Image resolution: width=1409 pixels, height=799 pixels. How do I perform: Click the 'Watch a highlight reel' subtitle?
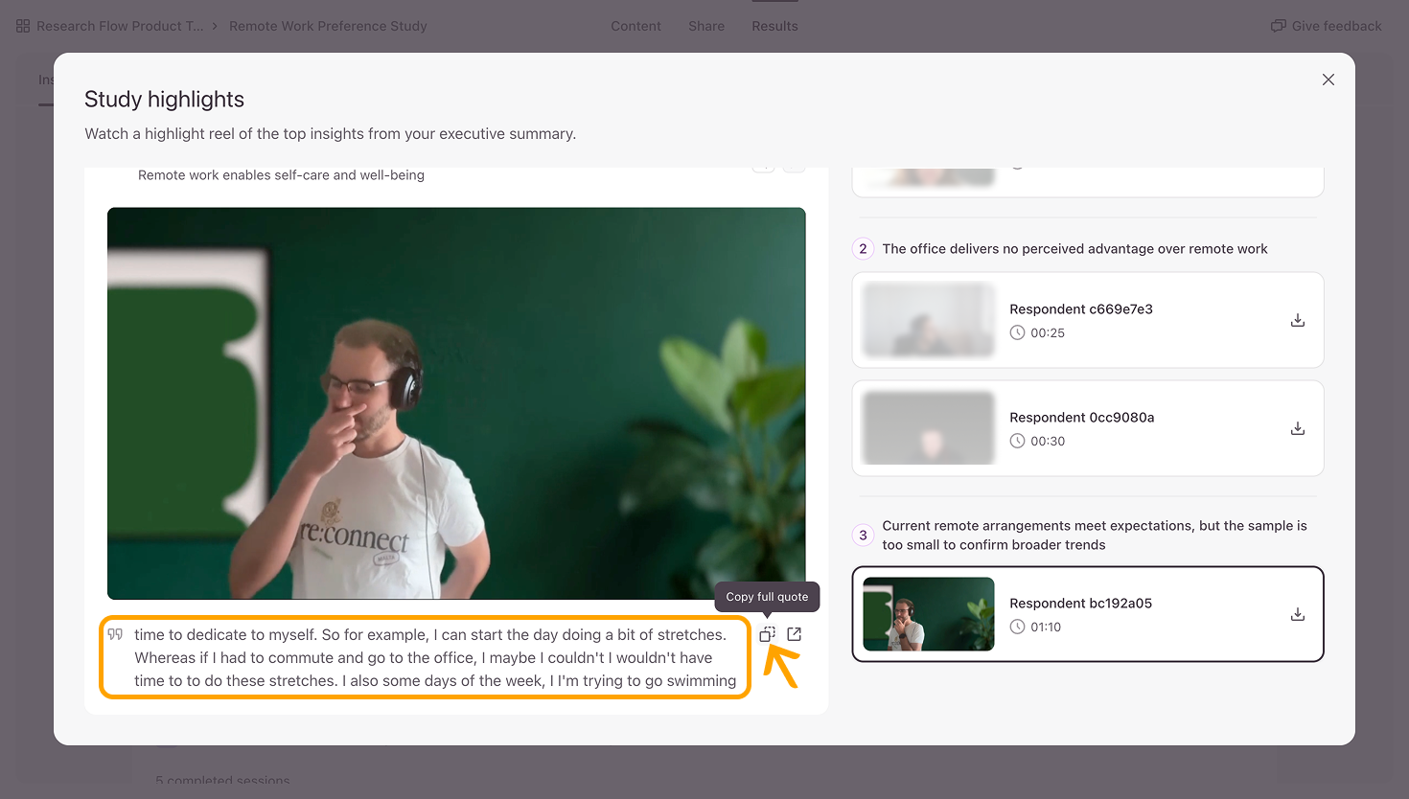(x=331, y=134)
